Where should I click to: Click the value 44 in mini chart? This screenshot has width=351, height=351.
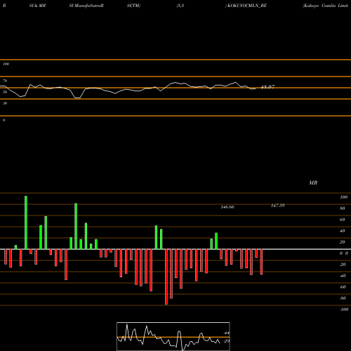coord(226,333)
